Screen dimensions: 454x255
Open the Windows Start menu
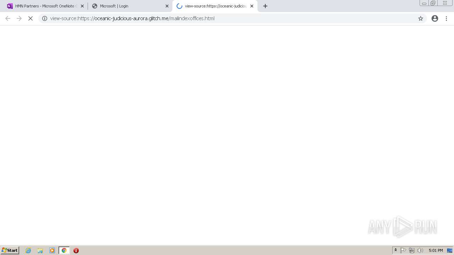click(x=10, y=250)
